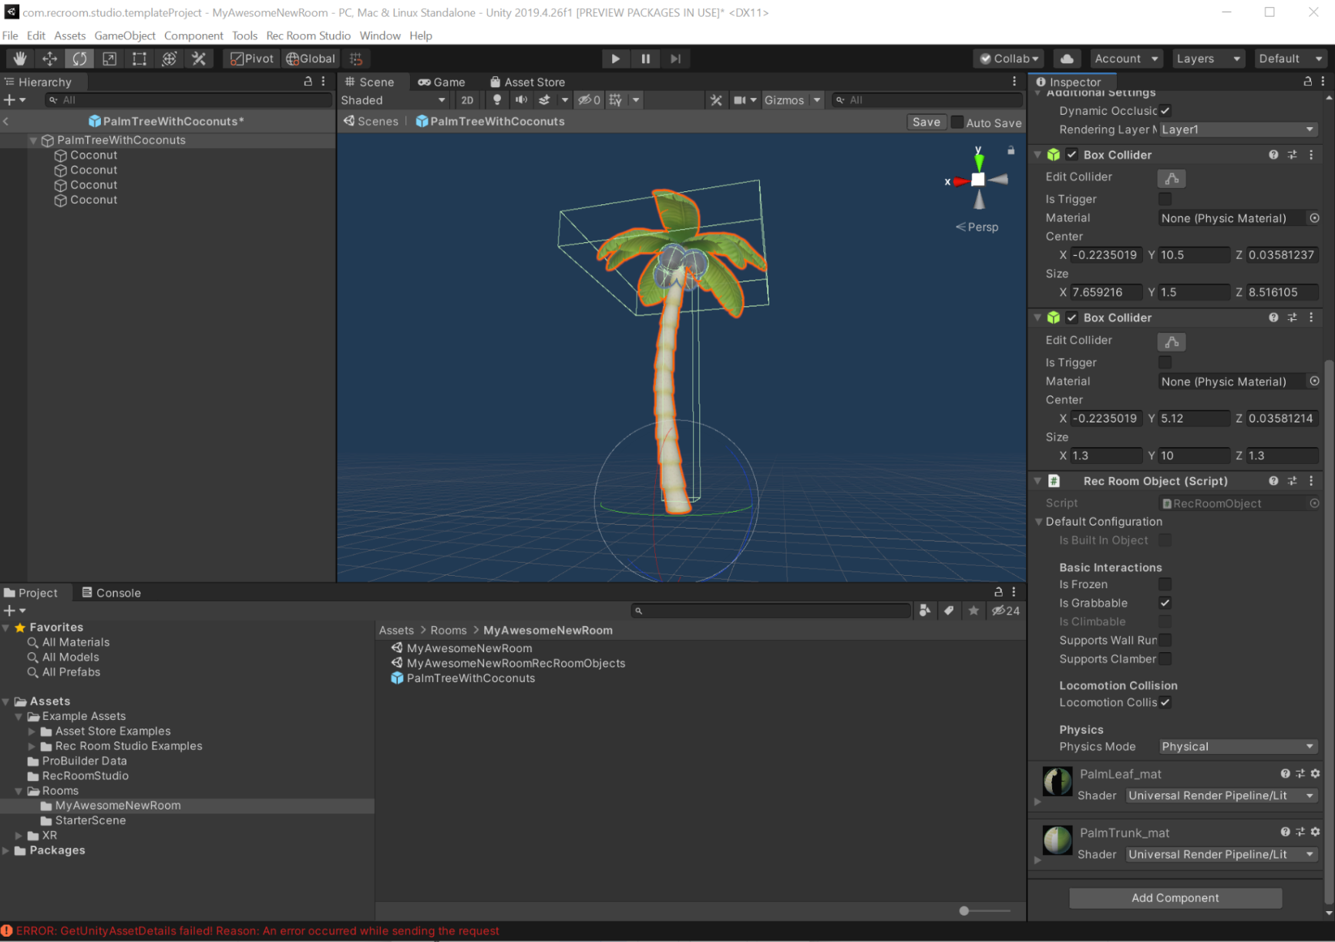Open cloud services icon
The width and height of the screenshot is (1335, 942).
[x=1067, y=59]
